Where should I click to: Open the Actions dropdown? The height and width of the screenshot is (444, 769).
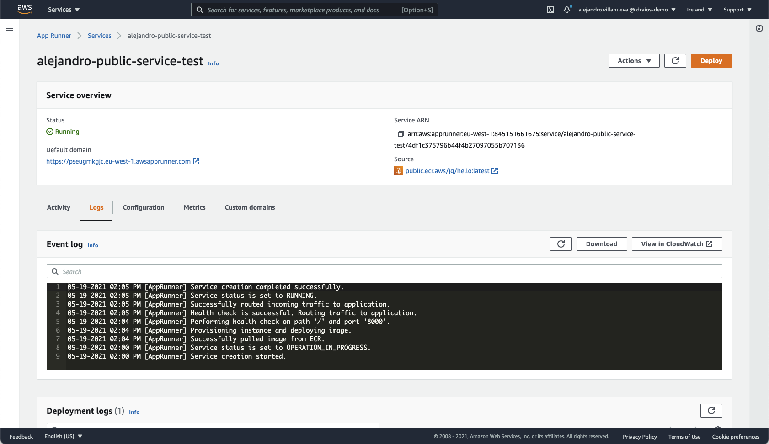634,60
